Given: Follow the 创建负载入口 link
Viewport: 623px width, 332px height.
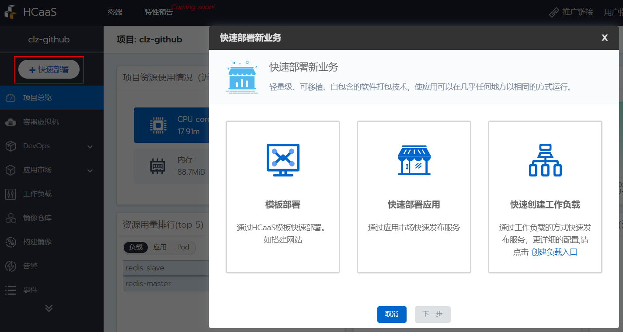Looking at the screenshot, I should [x=554, y=252].
